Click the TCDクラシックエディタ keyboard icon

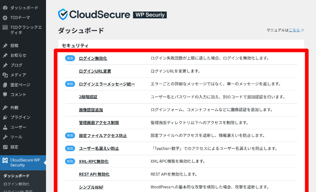coord(5,27)
